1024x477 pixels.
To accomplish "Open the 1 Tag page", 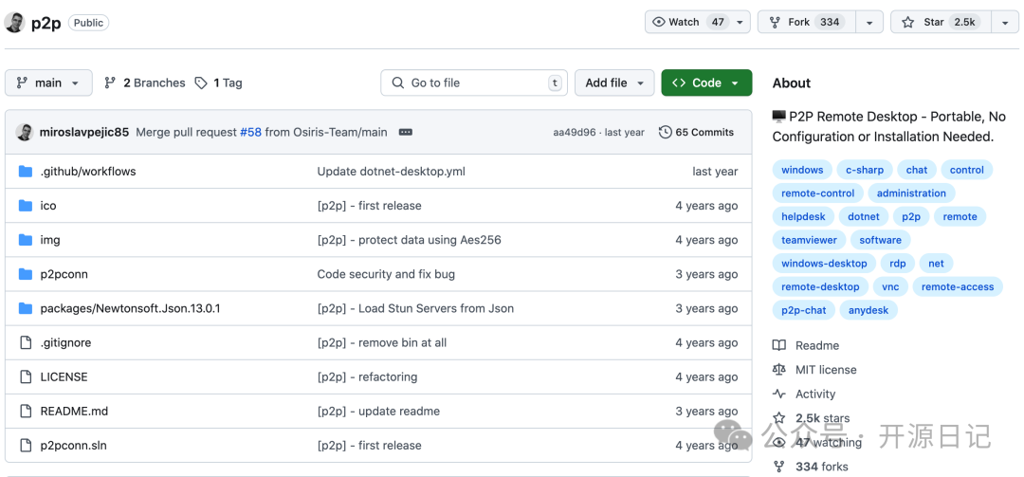I will [219, 83].
